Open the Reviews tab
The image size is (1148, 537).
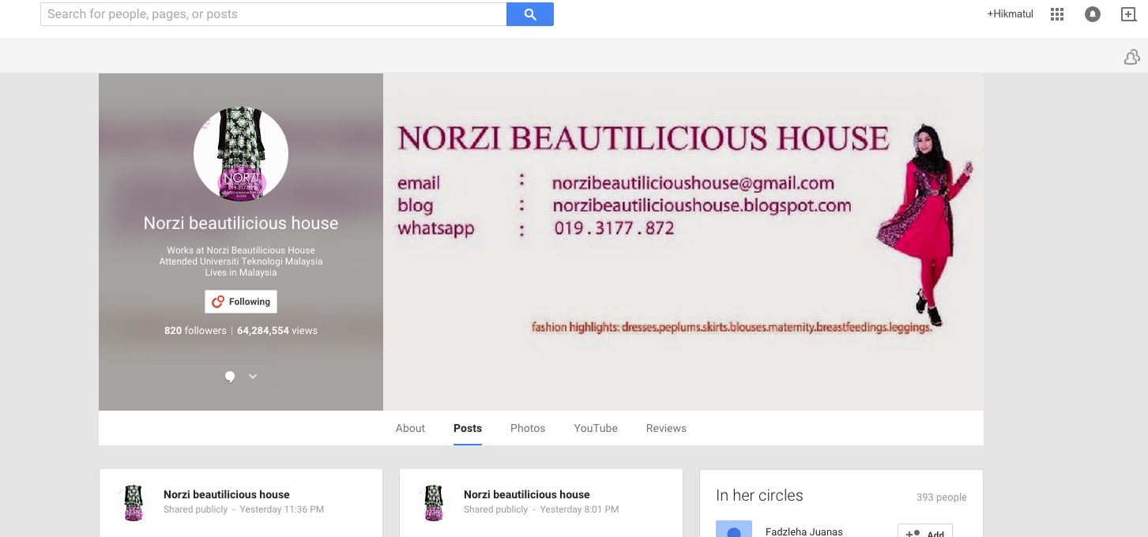tap(666, 428)
